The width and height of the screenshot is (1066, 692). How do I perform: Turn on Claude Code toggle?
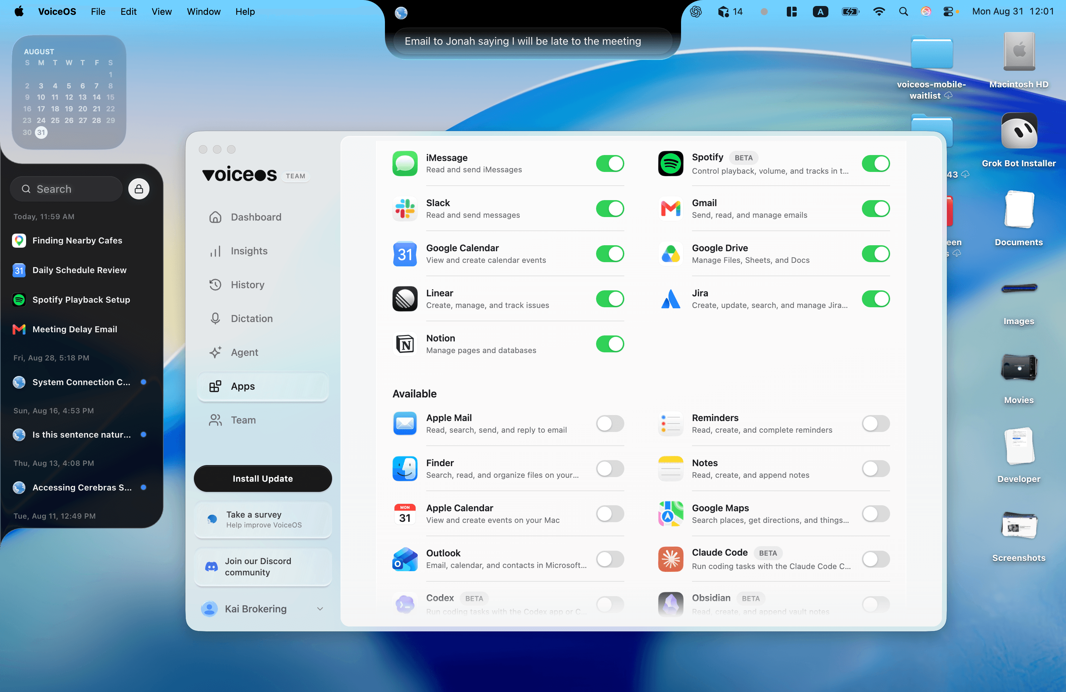click(x=876, y=559)
